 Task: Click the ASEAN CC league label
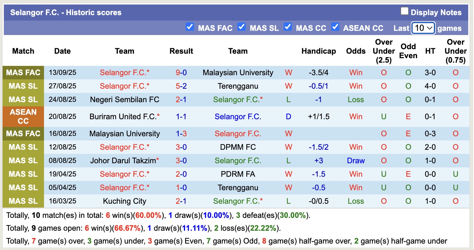pyautogui.click(x=23, y=117)
